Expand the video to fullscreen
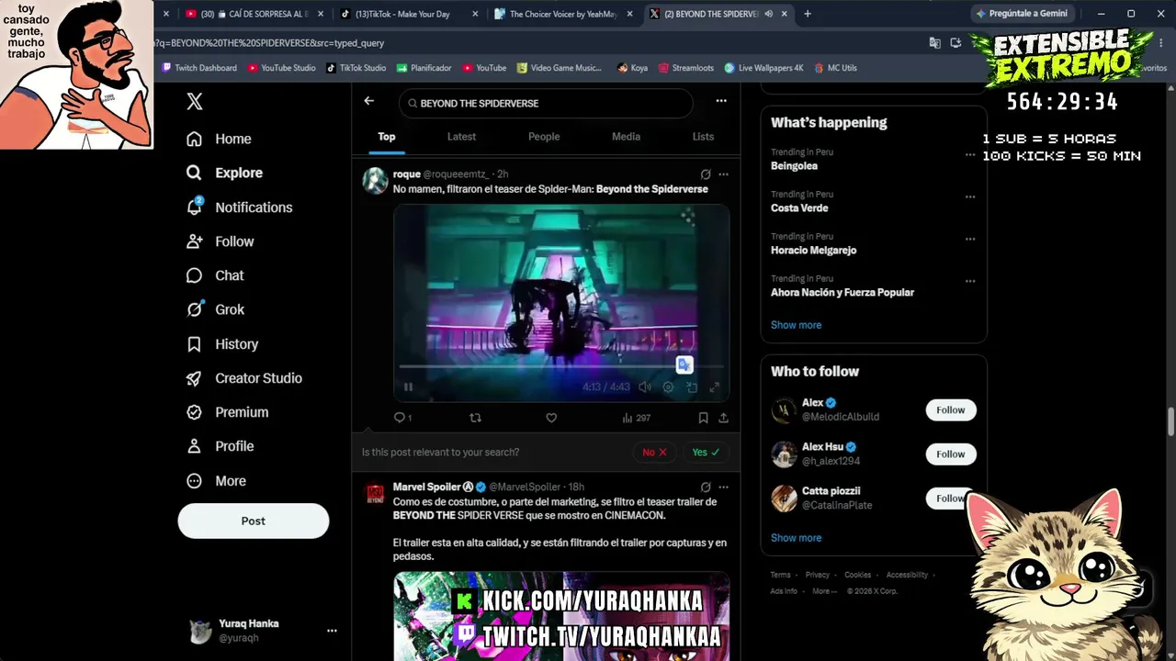This screenshot has height=661, width=1176. [715, 387]
